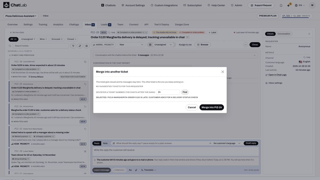Open the customer's language dropdown
Image resolution: width=320 pixels, height=180 pixels.
tap(227, 143)
